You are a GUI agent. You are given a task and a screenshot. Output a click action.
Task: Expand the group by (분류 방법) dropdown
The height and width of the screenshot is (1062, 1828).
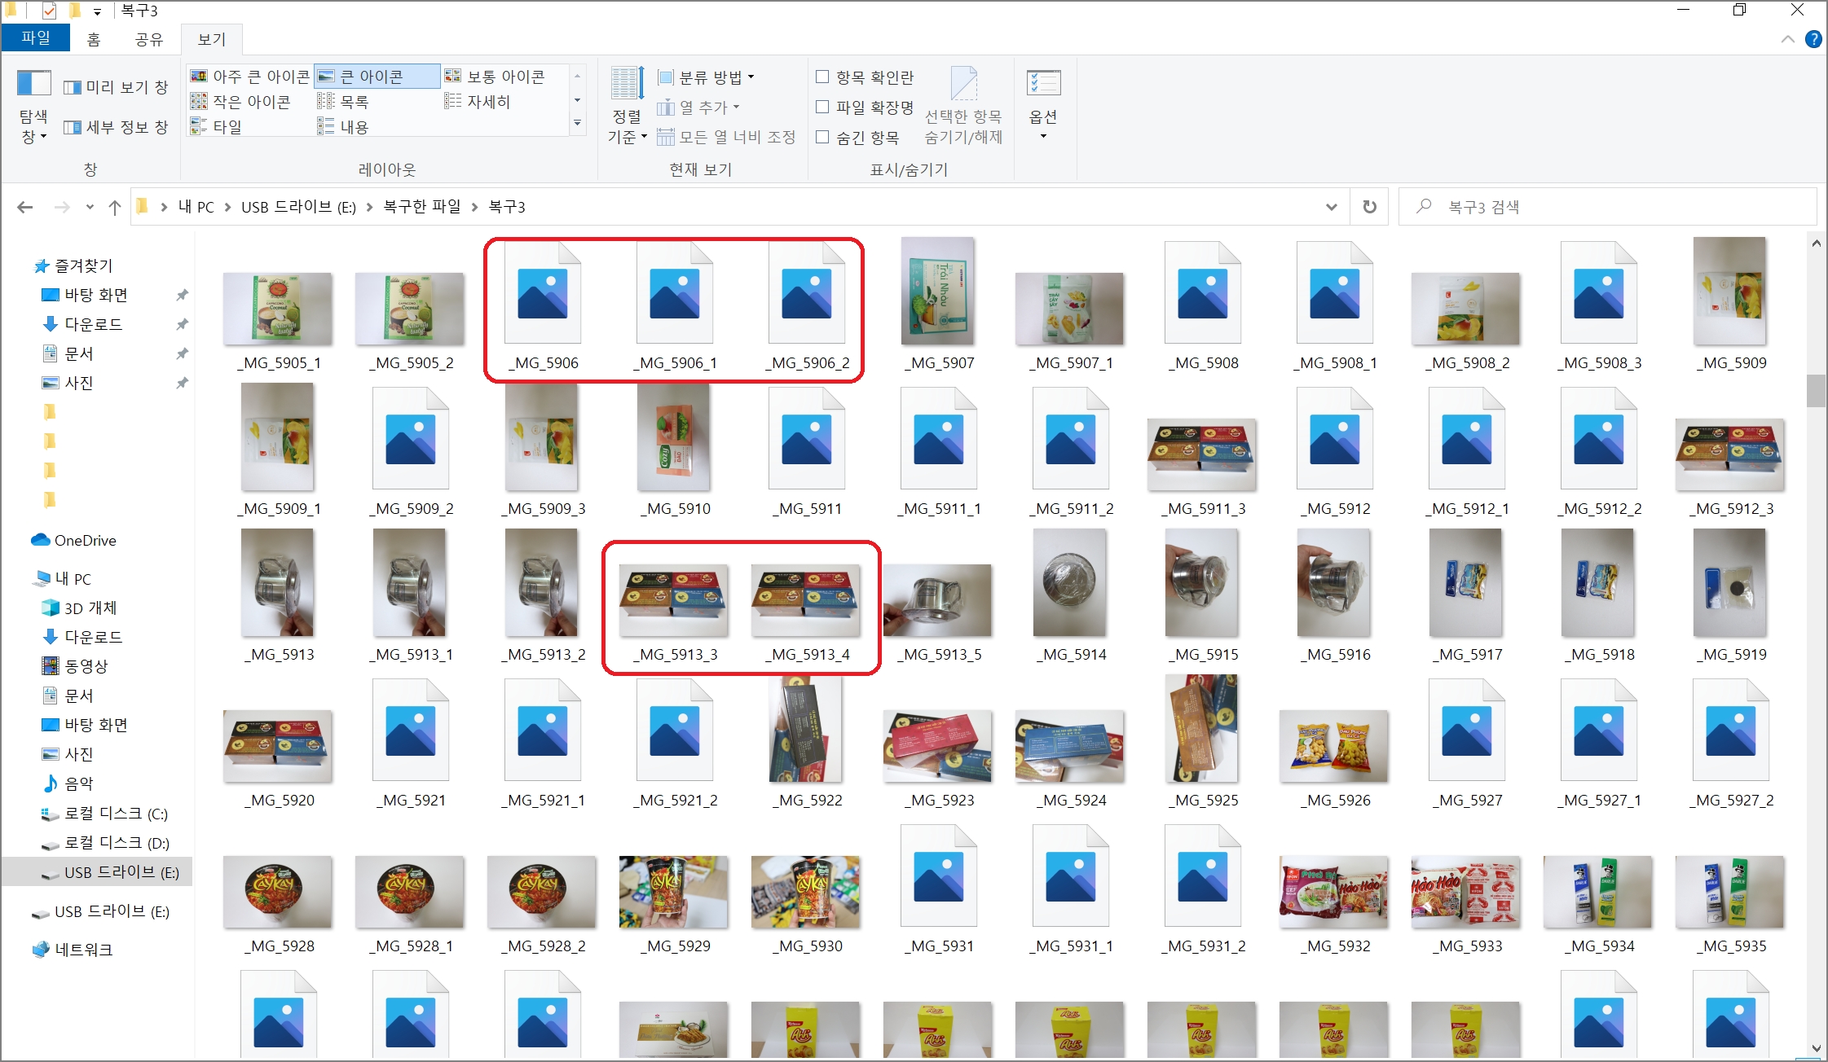707,77
